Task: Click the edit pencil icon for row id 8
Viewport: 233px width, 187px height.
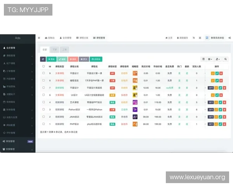Action: (217, 81)
